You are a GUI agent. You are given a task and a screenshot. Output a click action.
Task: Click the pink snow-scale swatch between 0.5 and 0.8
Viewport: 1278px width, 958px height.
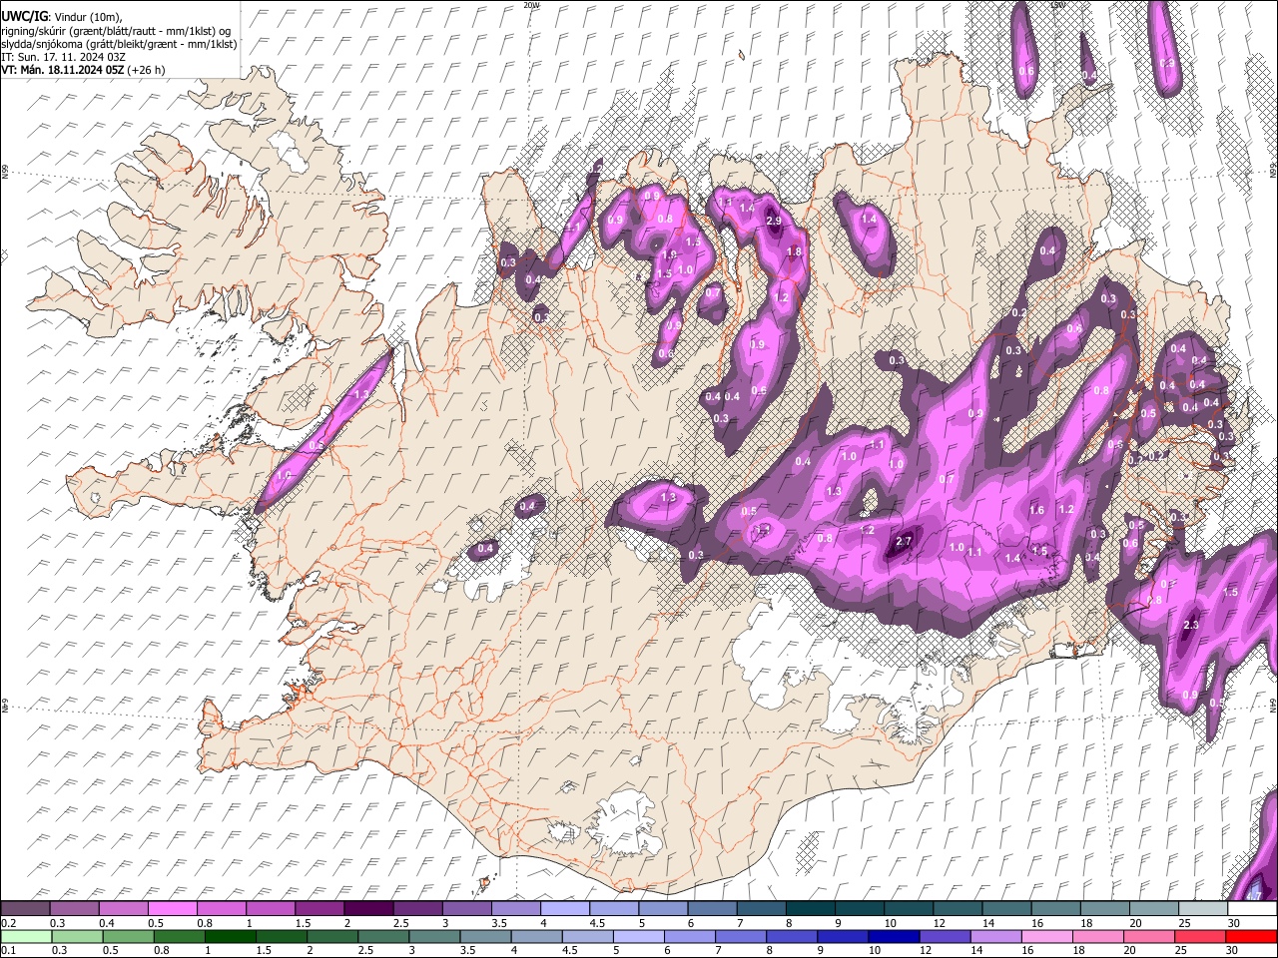173,909
